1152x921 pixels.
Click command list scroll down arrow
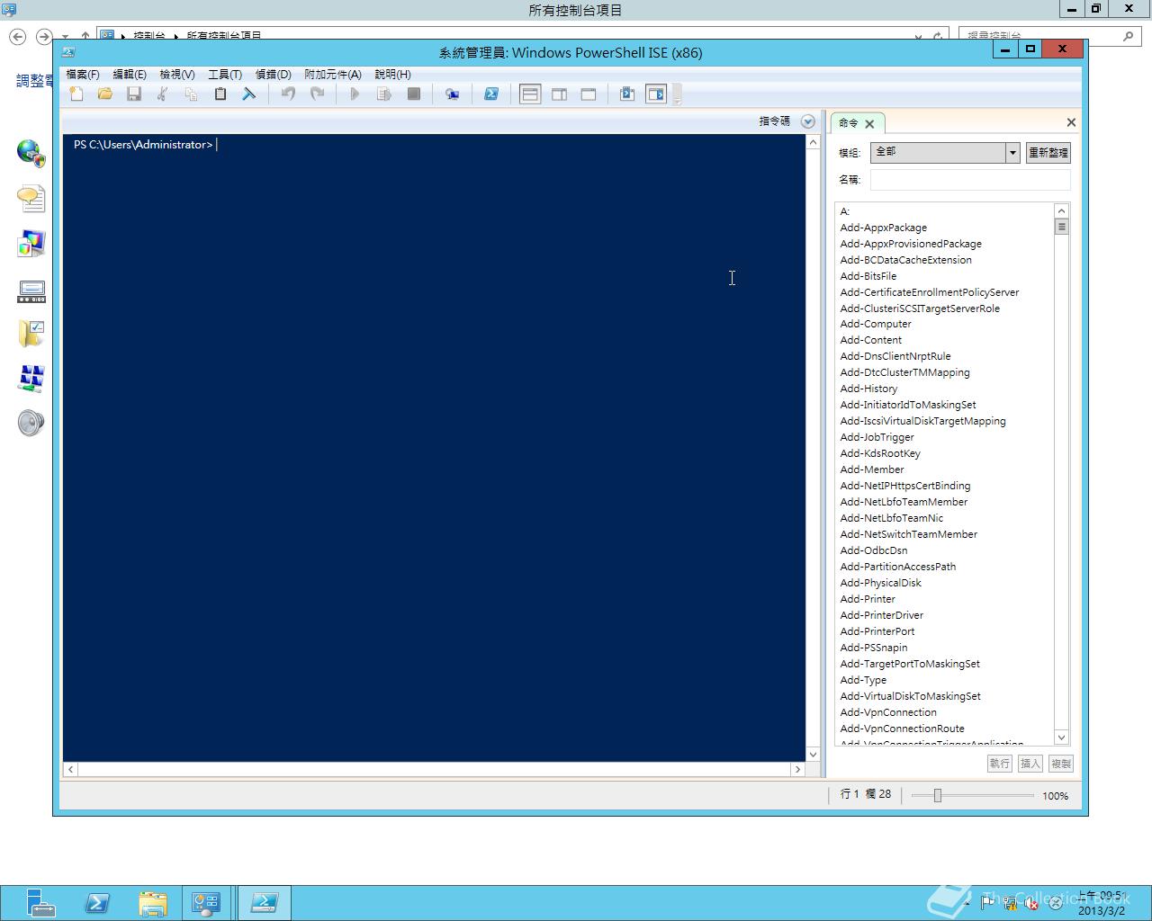point(1061,738)
